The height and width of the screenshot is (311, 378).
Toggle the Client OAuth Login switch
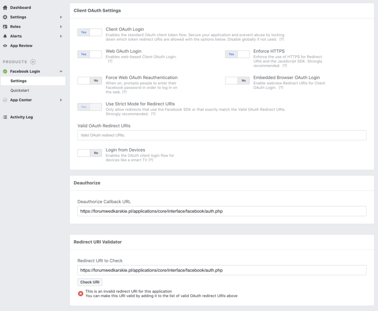tap(90, 32)
